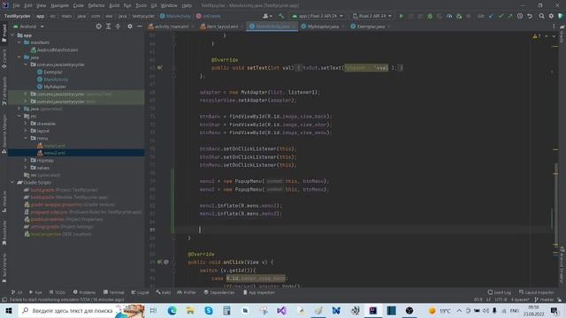566x318 pixels.
Task: Click the Git commit checkmark icon
Action: [501, 16]
